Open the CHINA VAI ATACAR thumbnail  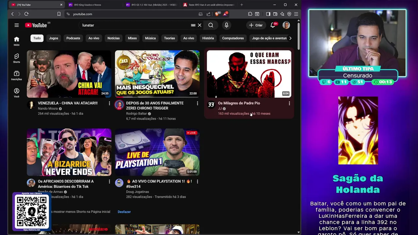pos(69,74)
